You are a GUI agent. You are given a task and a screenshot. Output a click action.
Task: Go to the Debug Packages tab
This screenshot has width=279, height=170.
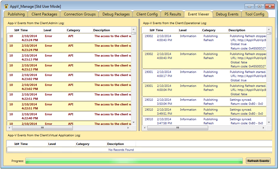pyautogui.click(x=116, y=14)
